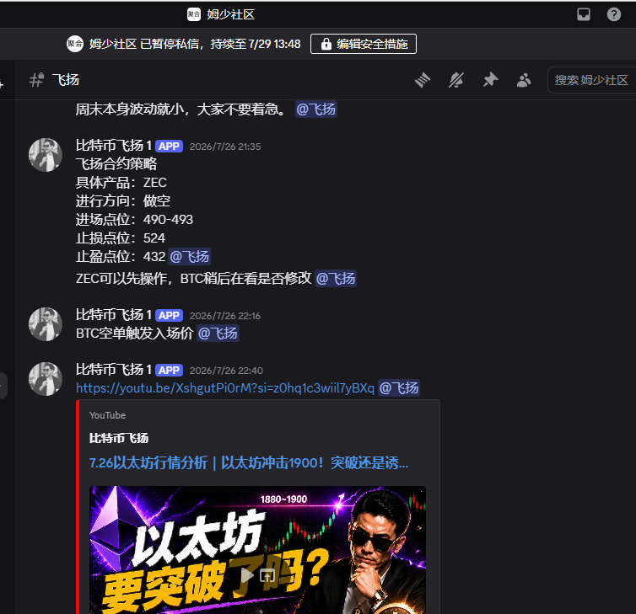Click @飞扬 mention after BTC空单触发入场价
636x614 pixels.
pos(218,334)
